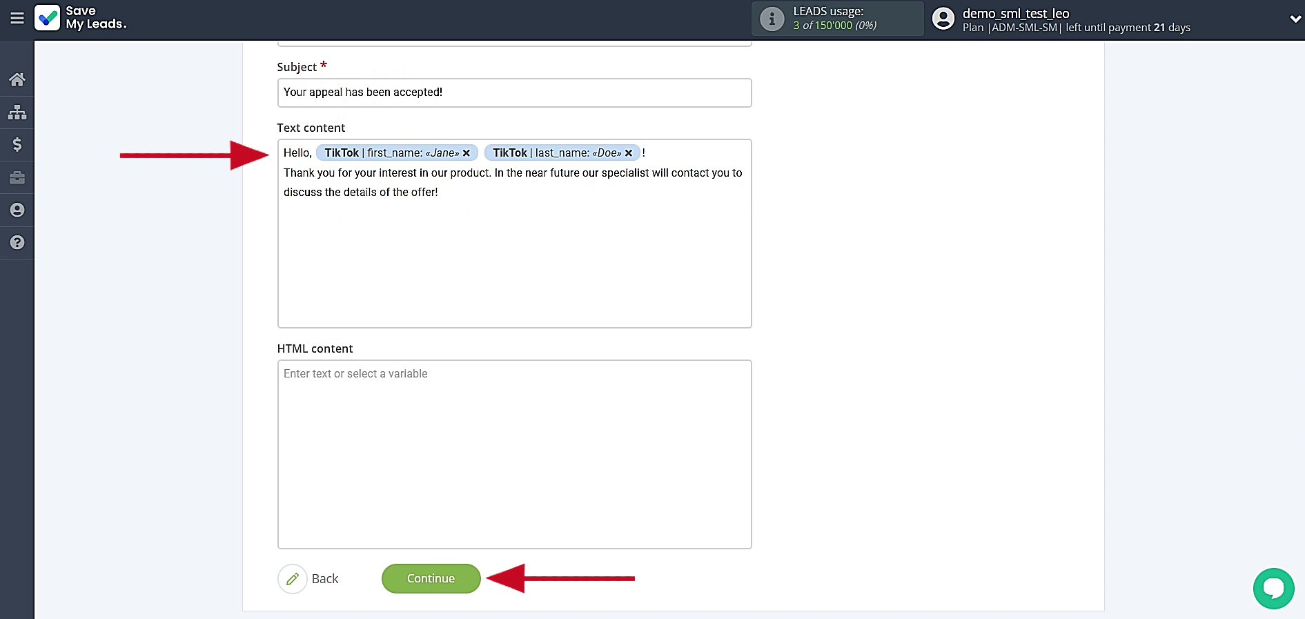The width and height of the screenshot is (1305, 619).
Task: Select the TikTok last_name variable chip
Action: 562,153
